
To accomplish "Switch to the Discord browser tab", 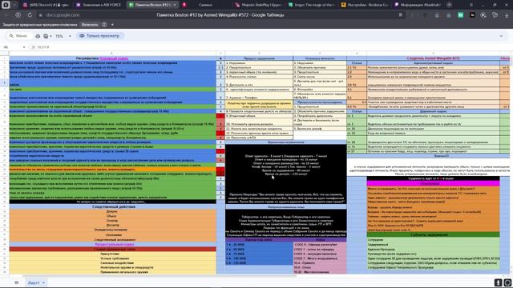I will pyautogui.click(x=46, y=5).
